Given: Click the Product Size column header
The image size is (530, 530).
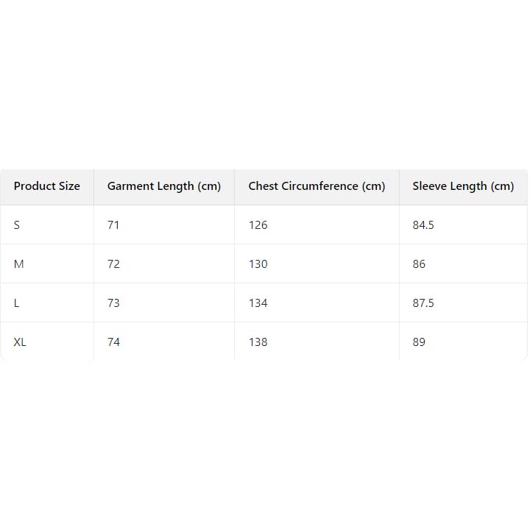Looking at the screenshot, I should pos(46,186).
